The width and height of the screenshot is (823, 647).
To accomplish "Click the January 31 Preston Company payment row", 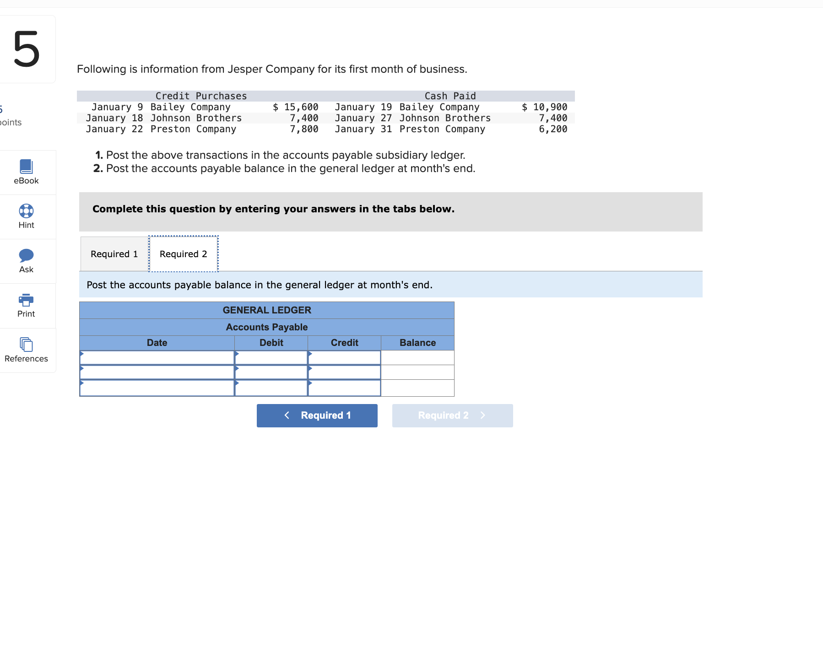I will [451, 129].
